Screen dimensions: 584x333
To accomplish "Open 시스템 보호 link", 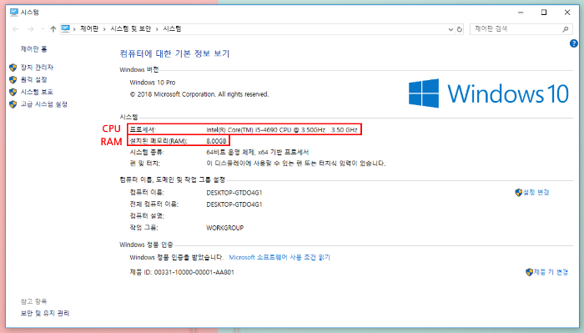I will [x=37, y=92].
